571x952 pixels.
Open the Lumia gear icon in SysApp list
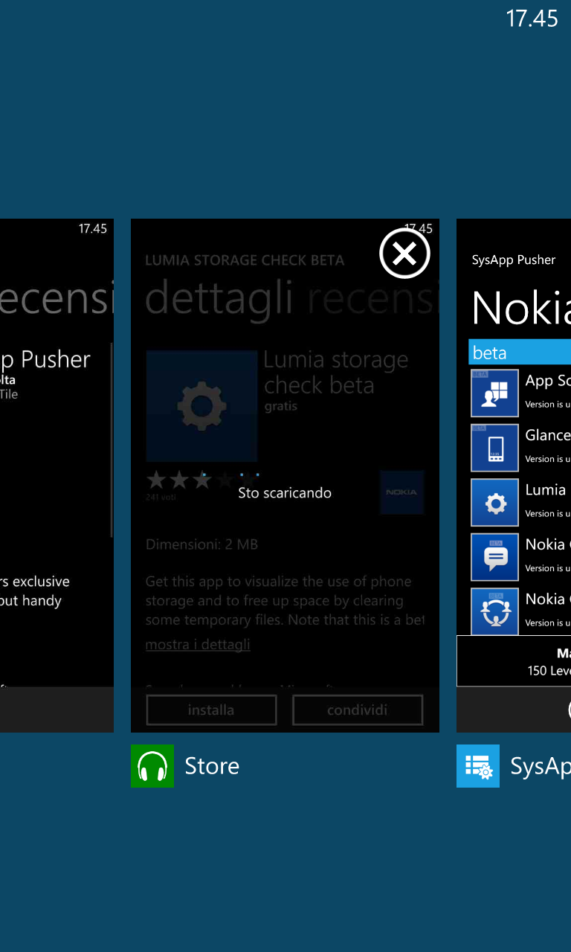point(494,503)
